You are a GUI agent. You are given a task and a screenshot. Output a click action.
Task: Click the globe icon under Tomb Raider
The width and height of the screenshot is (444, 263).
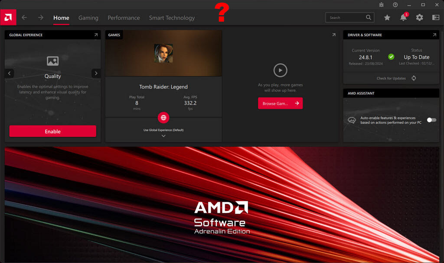click(163, 117)
